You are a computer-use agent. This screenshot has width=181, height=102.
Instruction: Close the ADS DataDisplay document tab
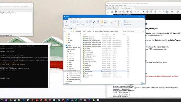point(133,8)
